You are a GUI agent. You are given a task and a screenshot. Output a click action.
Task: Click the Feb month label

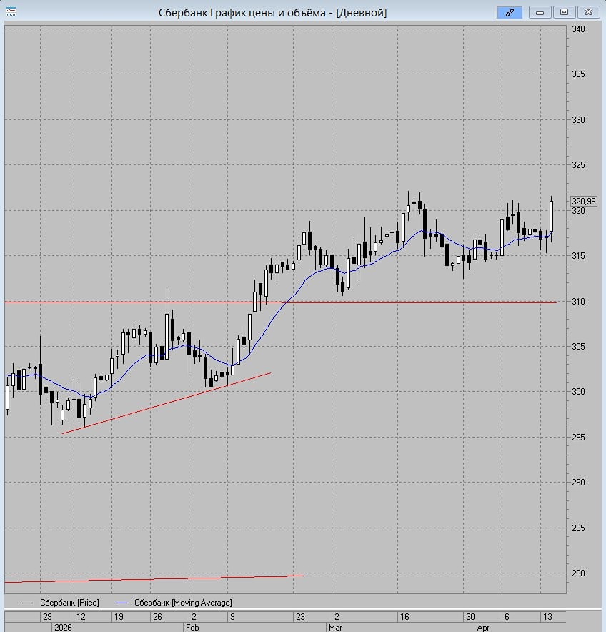tap(192, 628)
